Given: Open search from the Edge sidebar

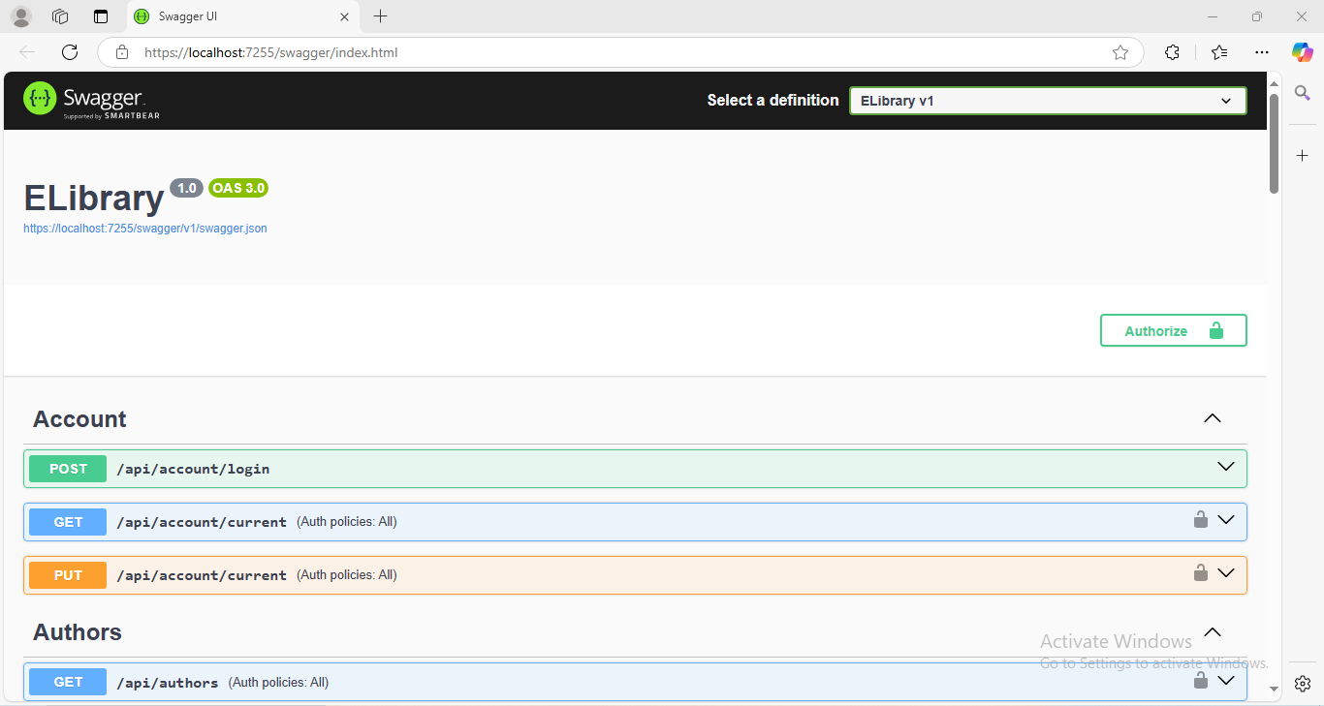Looking at the screenshot, I should 1303,92.
